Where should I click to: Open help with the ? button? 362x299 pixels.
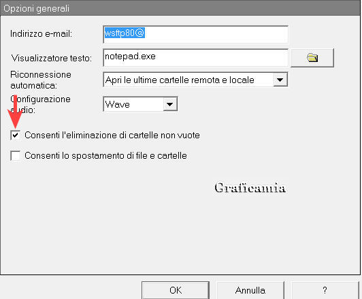point(325,290)
